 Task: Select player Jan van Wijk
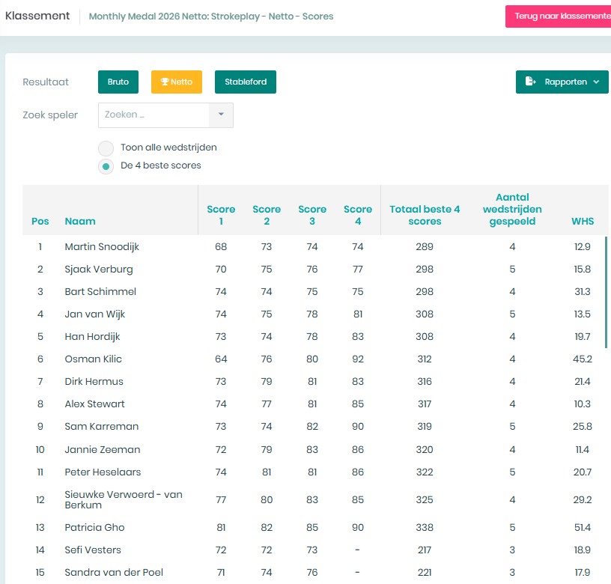pos(94,314)
